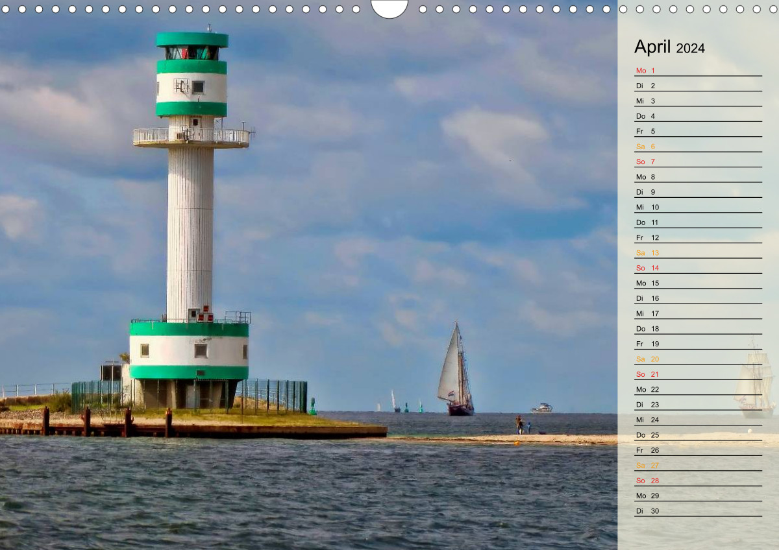
Task: Click the Do 4 date row
Action: (698, 115)
